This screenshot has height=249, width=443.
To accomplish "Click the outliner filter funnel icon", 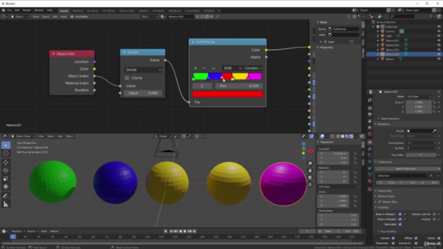I will point(431,17).
